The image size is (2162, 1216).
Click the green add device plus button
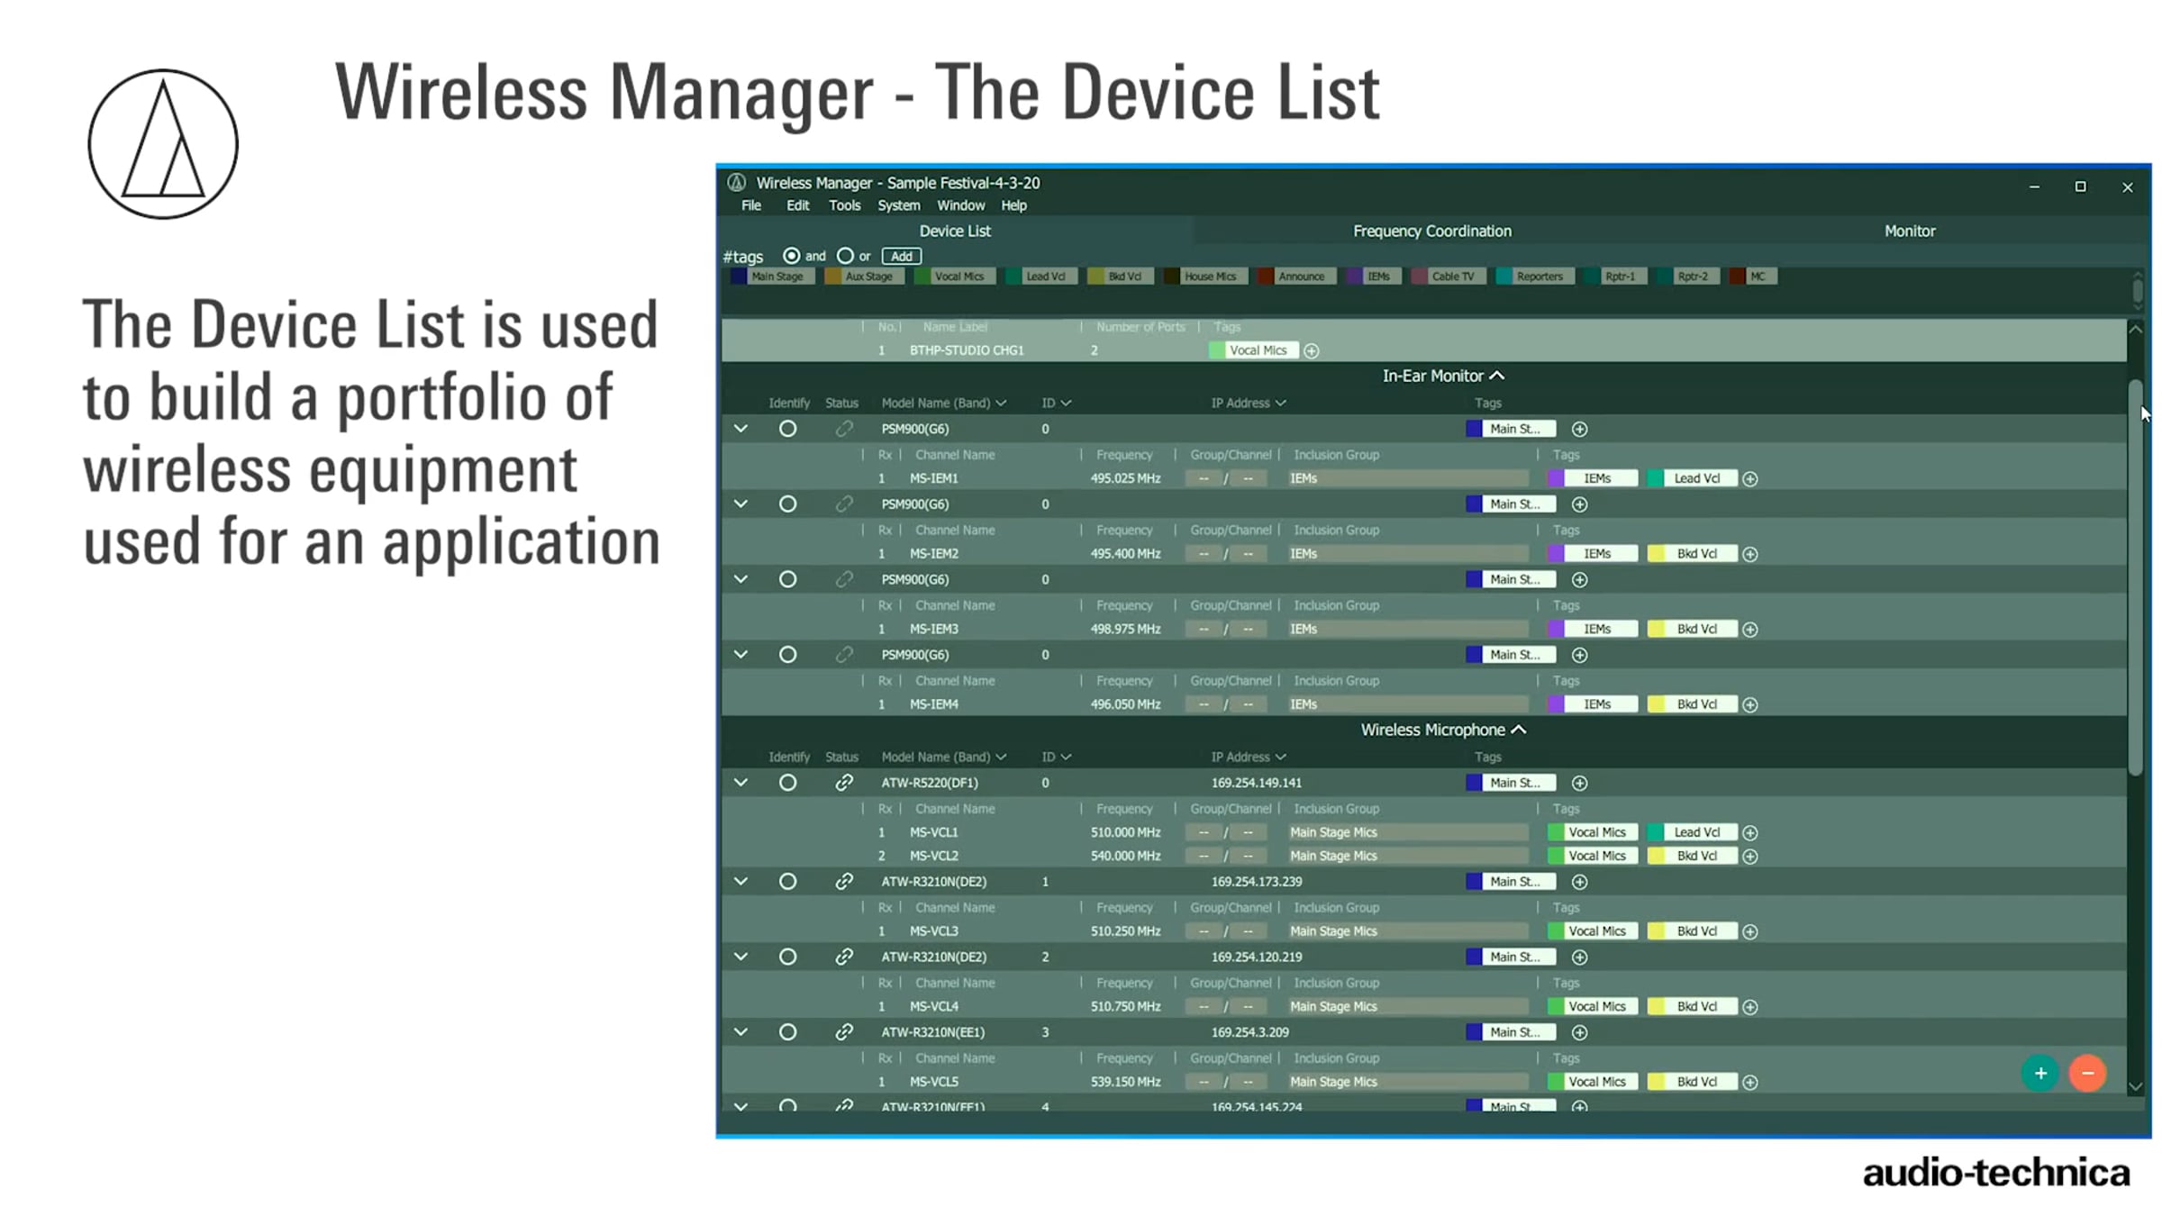(x=2039, y=1073)
